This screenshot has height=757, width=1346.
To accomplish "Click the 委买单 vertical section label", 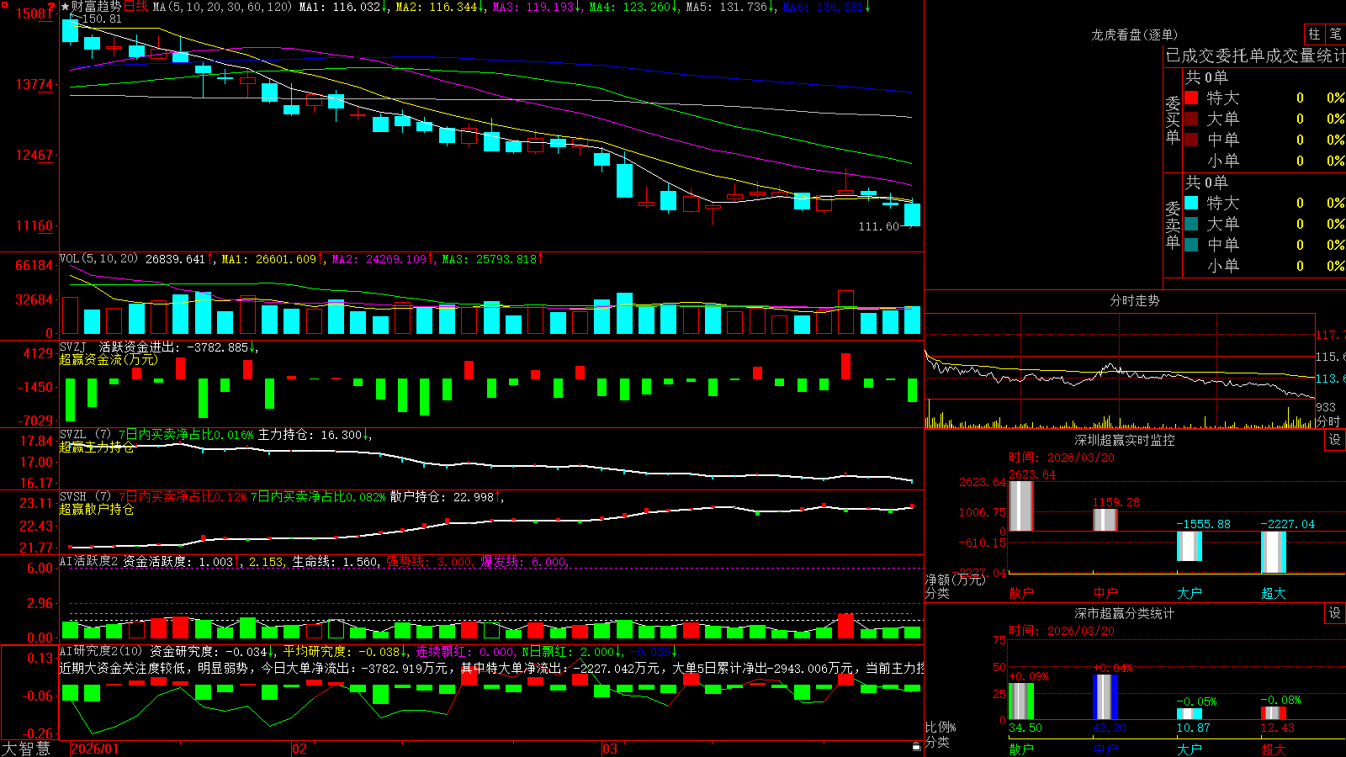I will point(1173,119).
